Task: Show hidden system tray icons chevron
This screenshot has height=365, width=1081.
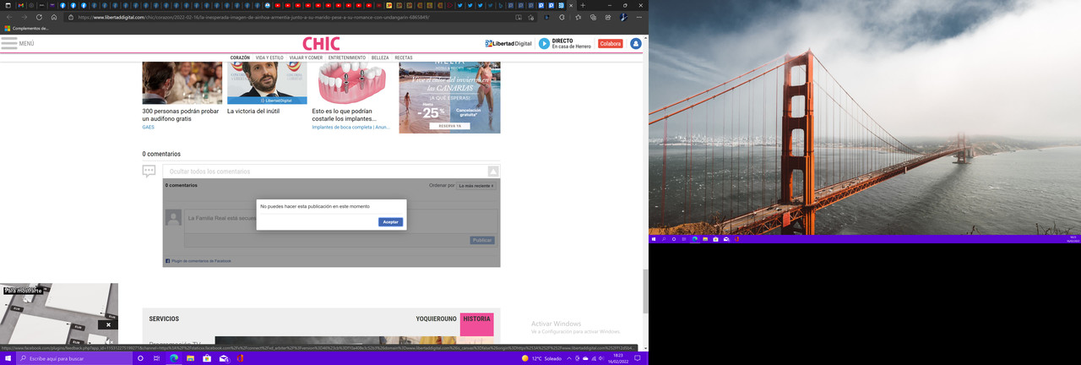Action: 569,358
